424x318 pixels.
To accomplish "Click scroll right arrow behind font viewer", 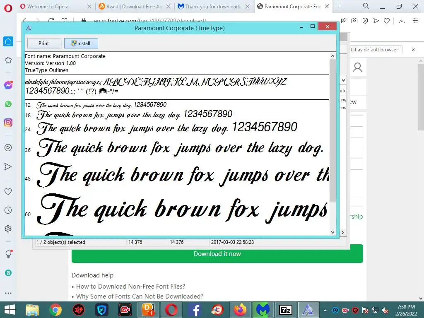I will [x=343, y=232].
